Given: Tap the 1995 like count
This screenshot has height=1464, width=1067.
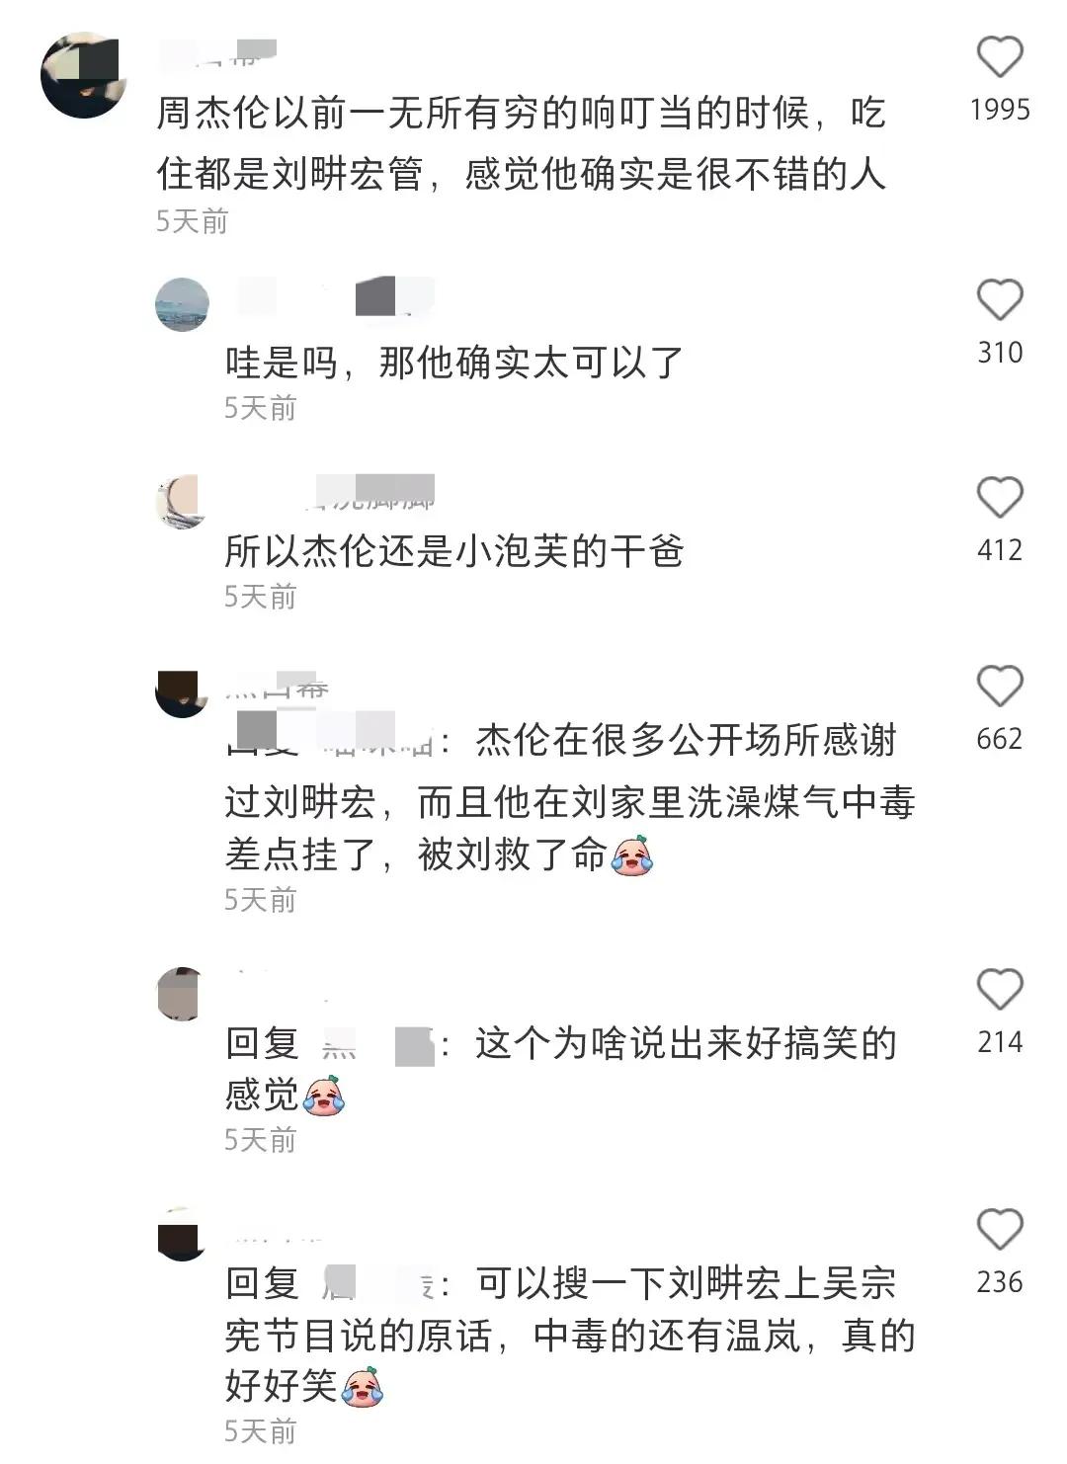Looking at the screenshot, I should pos(1000,109).
